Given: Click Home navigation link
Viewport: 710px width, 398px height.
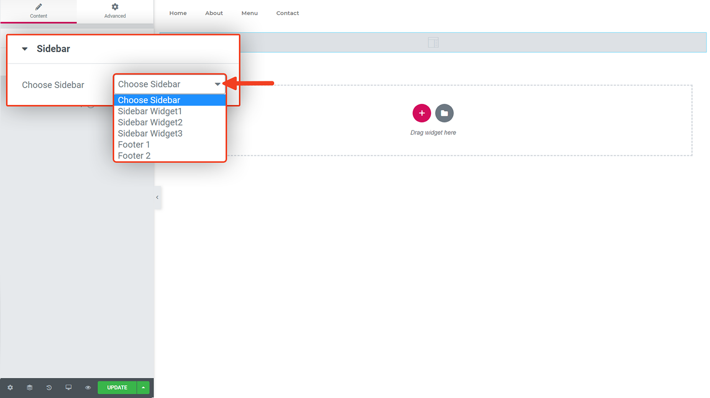Looking at the screenshot, I should click(x=178, y=13).
